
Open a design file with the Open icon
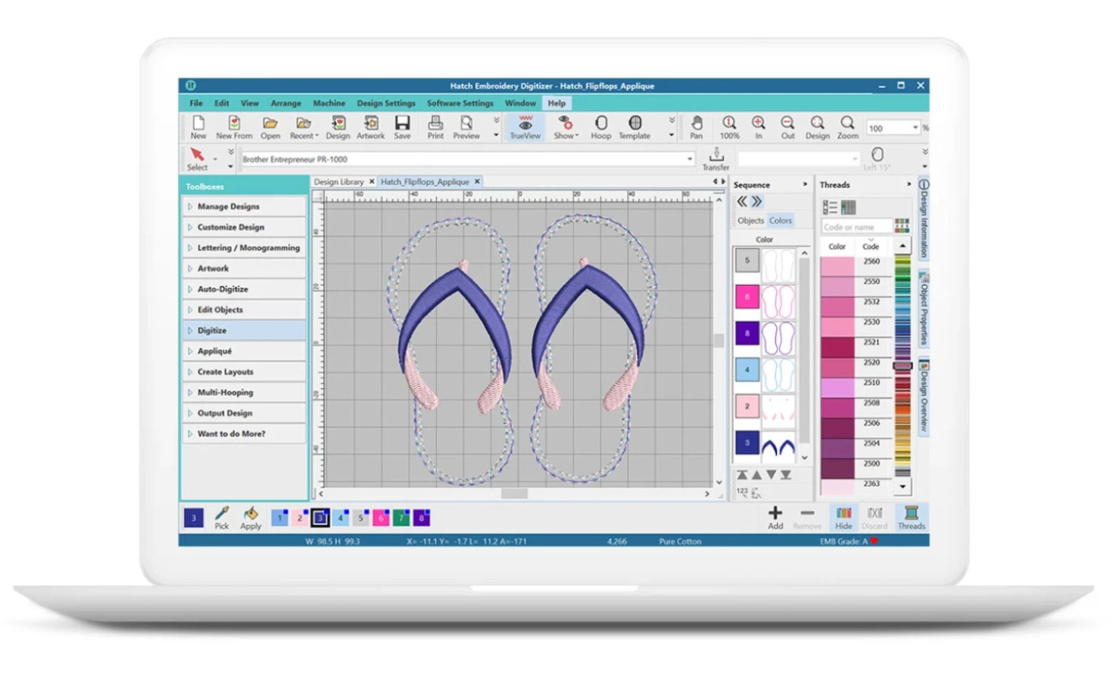pos(270,126)
